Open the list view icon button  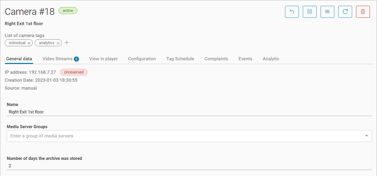(x=327, y=12)
